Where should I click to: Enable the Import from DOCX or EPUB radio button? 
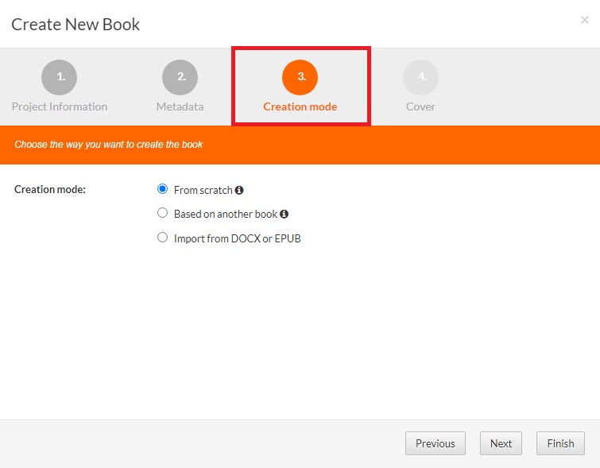point(163,237)
